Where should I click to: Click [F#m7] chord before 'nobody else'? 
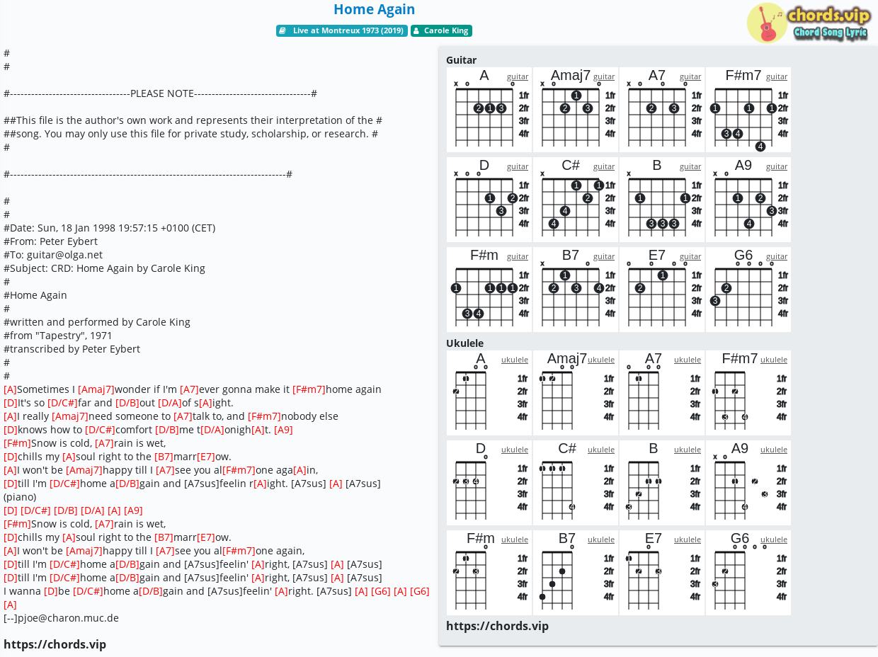(264, 416)
